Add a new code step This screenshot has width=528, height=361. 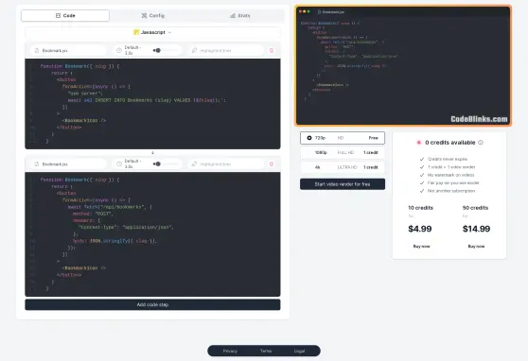(152, 304)
